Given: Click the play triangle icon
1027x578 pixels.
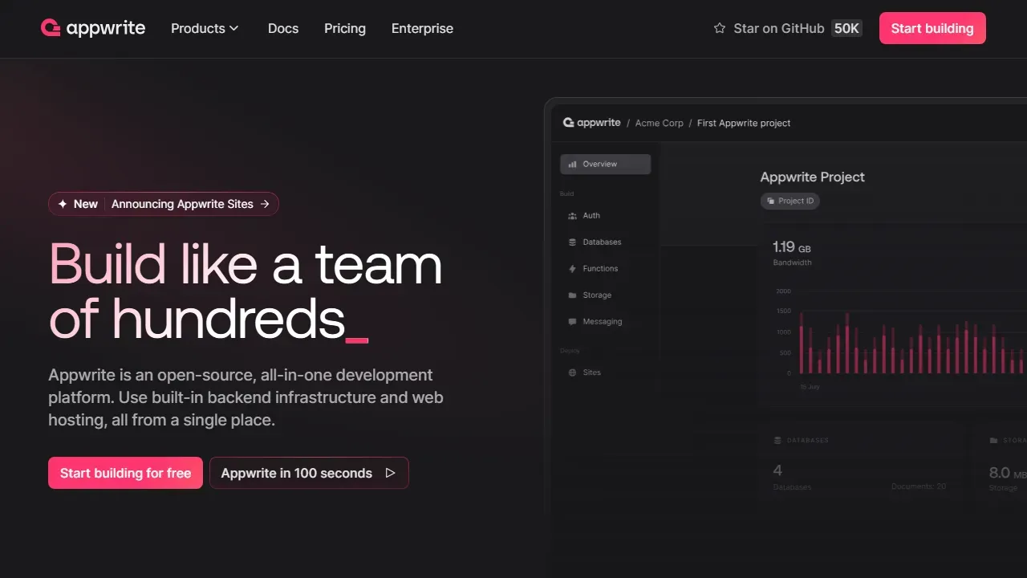Looking at the screenshot, I should (390, 473).
